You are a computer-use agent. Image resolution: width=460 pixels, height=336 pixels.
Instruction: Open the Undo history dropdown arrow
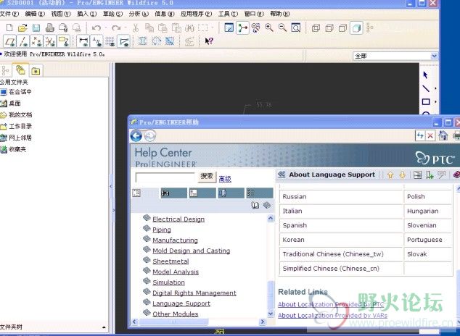[x=106, y=28]
